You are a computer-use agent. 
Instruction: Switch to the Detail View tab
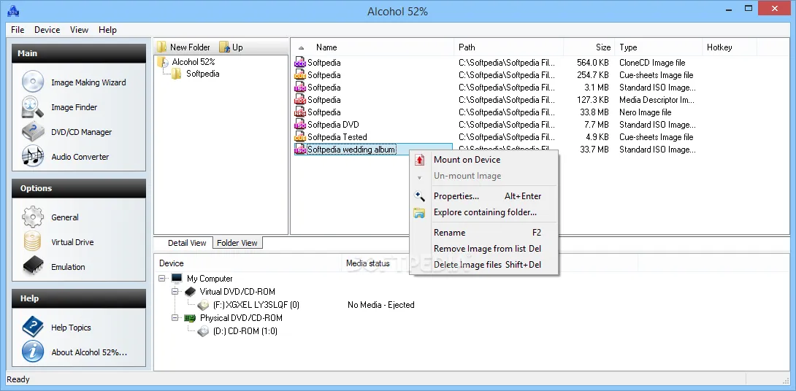point(187,243)
